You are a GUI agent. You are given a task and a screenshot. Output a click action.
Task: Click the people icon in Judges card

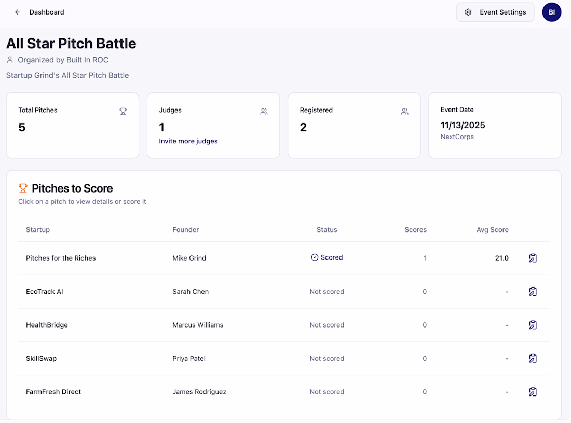click(x=264, y=111)
